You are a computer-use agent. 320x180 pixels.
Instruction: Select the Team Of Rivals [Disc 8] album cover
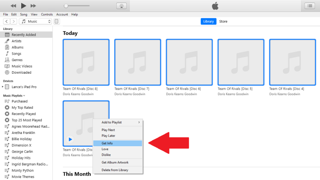click(x=86, y=62)
